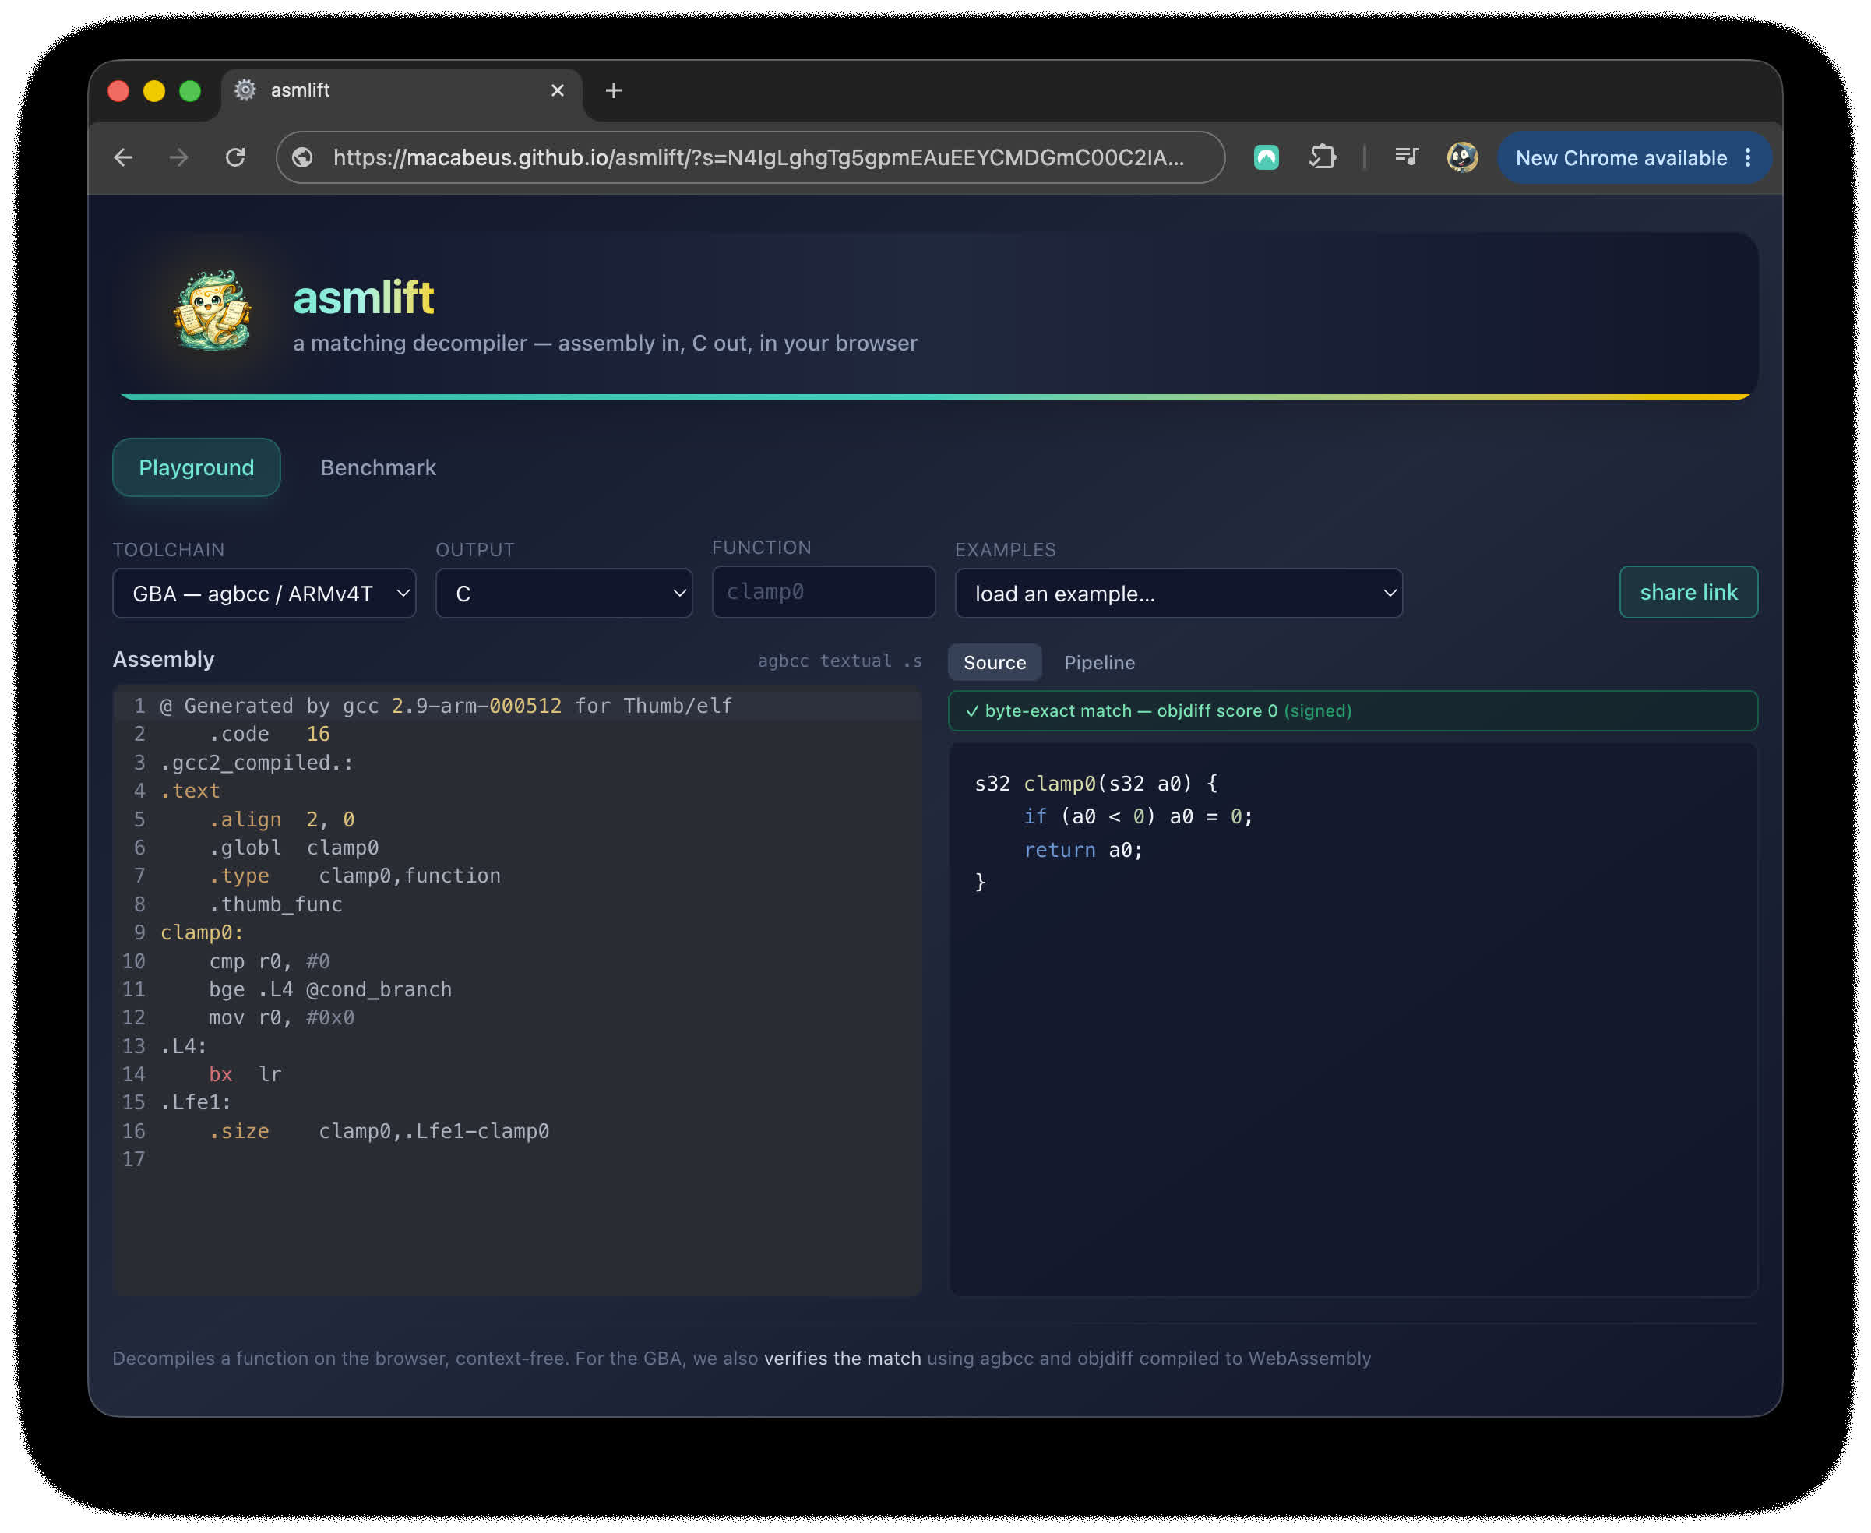The height and width of the screenshot is (1533, 1871).
Task: Click the share link button
Action: [1688, 593]
